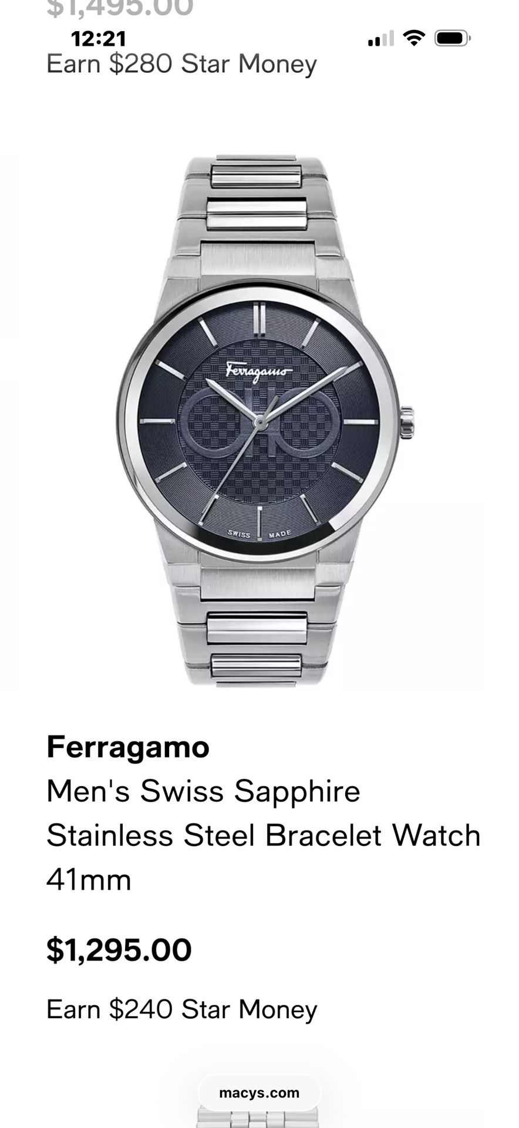Tap the cellular signal bars icon
This screenshot has height=1128, width=519.
coord(380,39)
